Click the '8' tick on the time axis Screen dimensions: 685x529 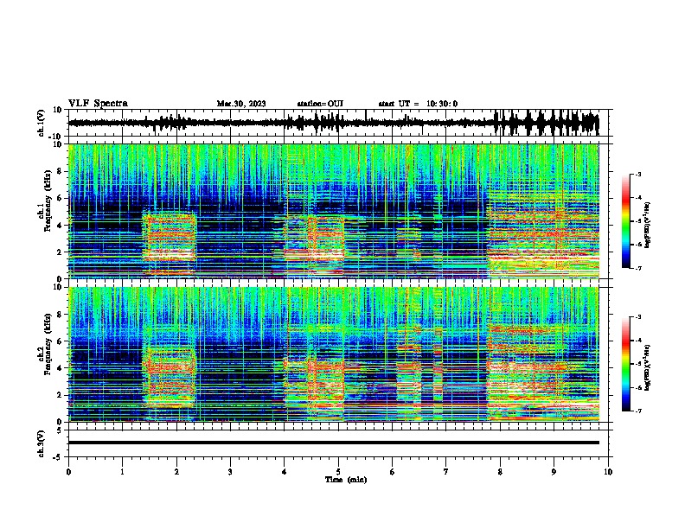click(500, 472)
